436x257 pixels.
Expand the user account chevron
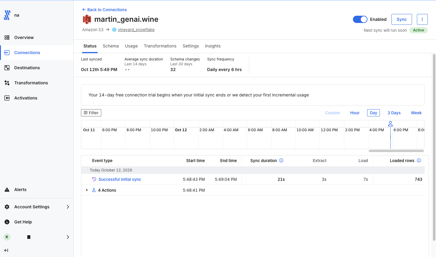coord(68,237)
